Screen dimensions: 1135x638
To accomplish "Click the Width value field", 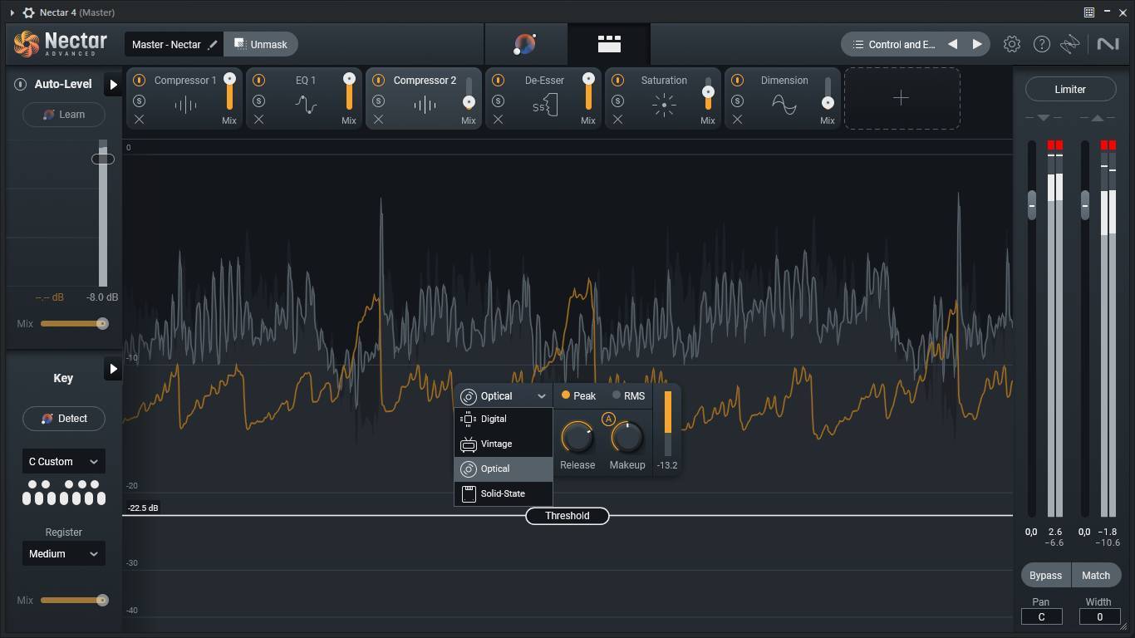I will coord(1099,616).
